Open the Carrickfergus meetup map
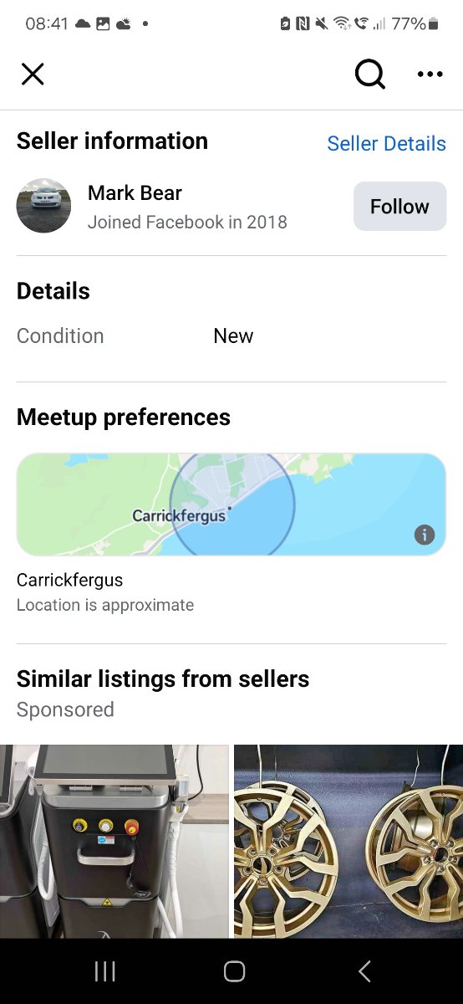463x1004 pixels. [231, 505]
